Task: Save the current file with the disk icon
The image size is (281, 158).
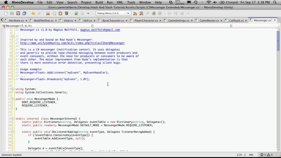Action: [x=18, y=14]
